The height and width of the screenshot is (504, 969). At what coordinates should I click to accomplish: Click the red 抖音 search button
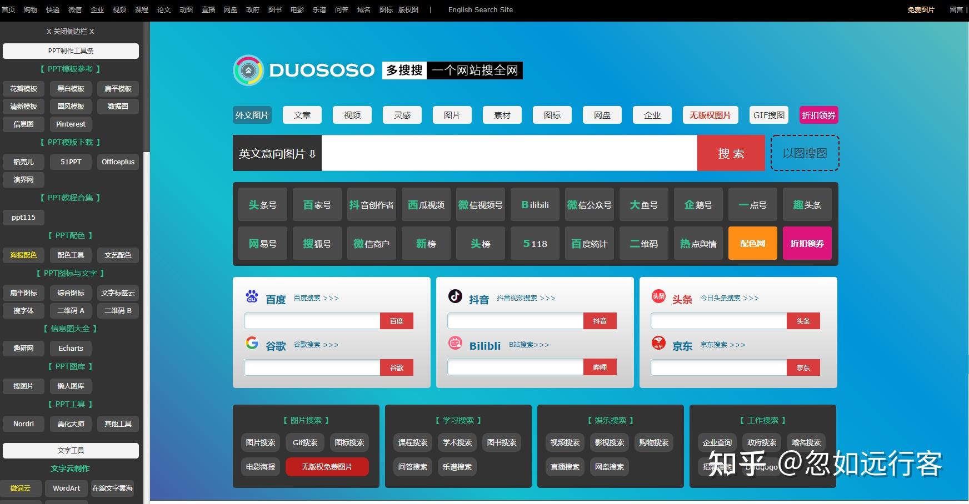[600, 321]
